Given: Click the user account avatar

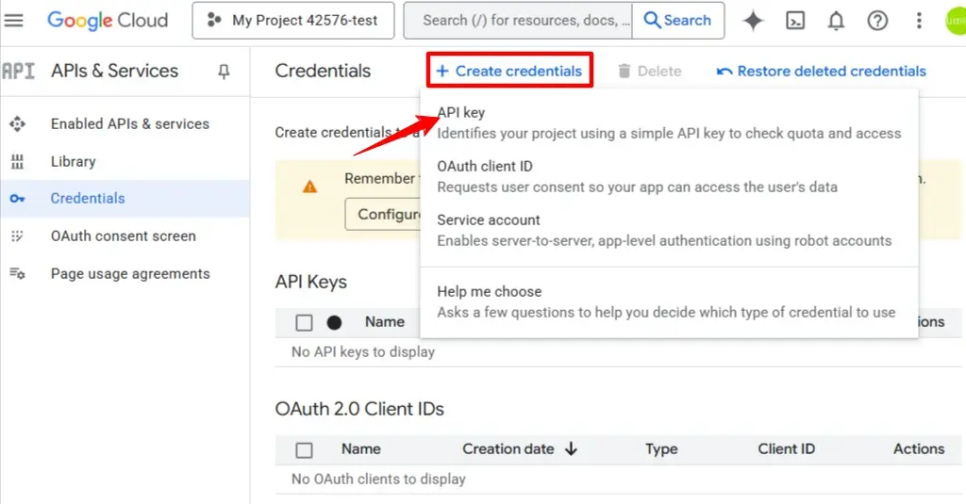Looking at the screenshot, I should point(957,21).
